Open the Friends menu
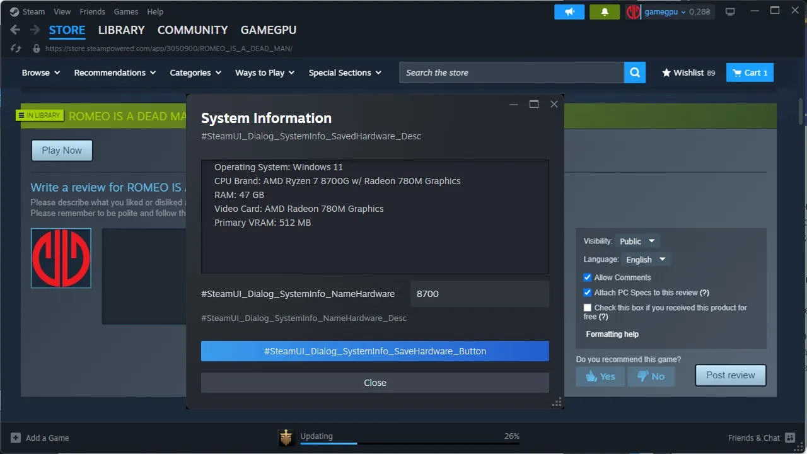This screenshot has height=454, width=807. click(x=93, y=11)
